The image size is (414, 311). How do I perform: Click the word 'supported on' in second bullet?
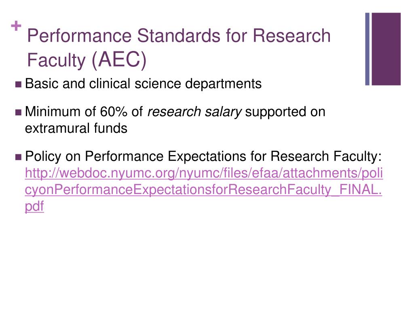coord(285,112)
